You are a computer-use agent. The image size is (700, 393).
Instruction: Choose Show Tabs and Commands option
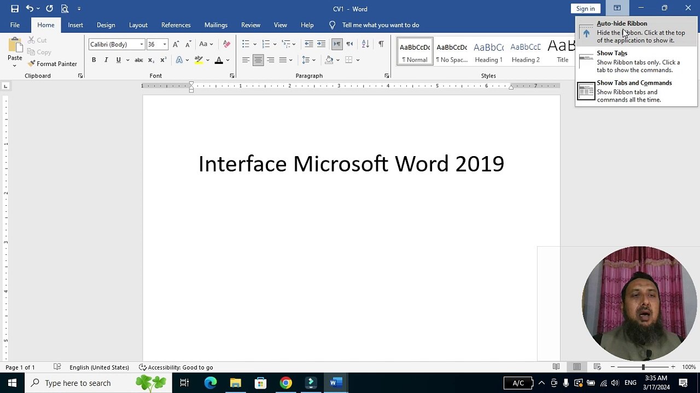coord(637,91)
